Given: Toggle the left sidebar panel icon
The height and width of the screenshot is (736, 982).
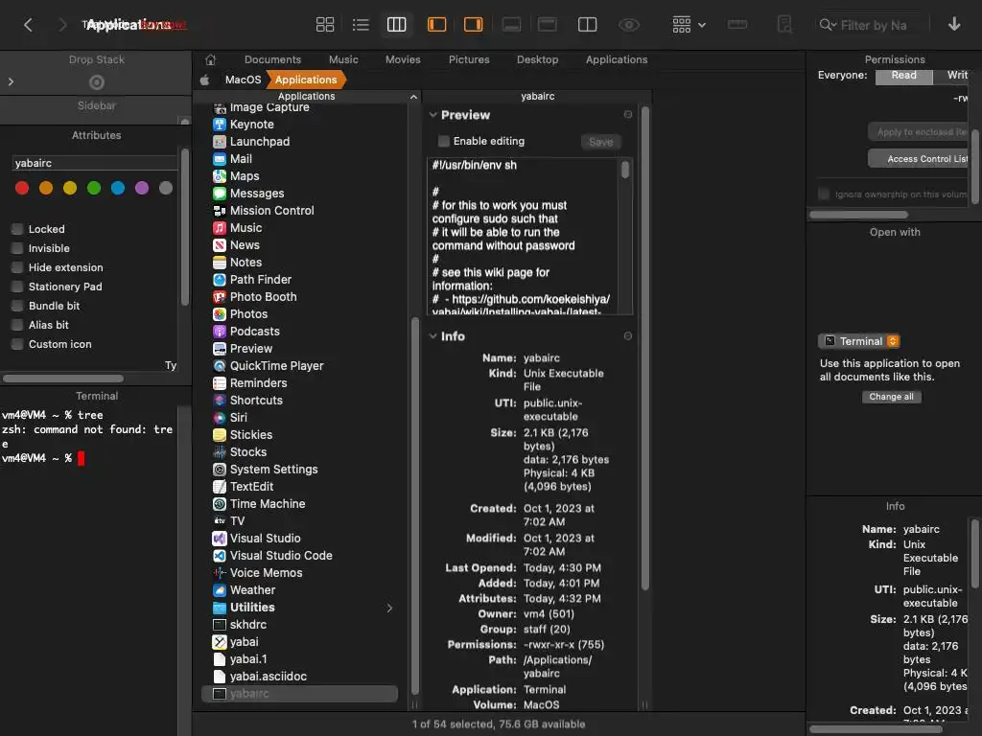Looking at the screenshot, I should pos(436,25).
